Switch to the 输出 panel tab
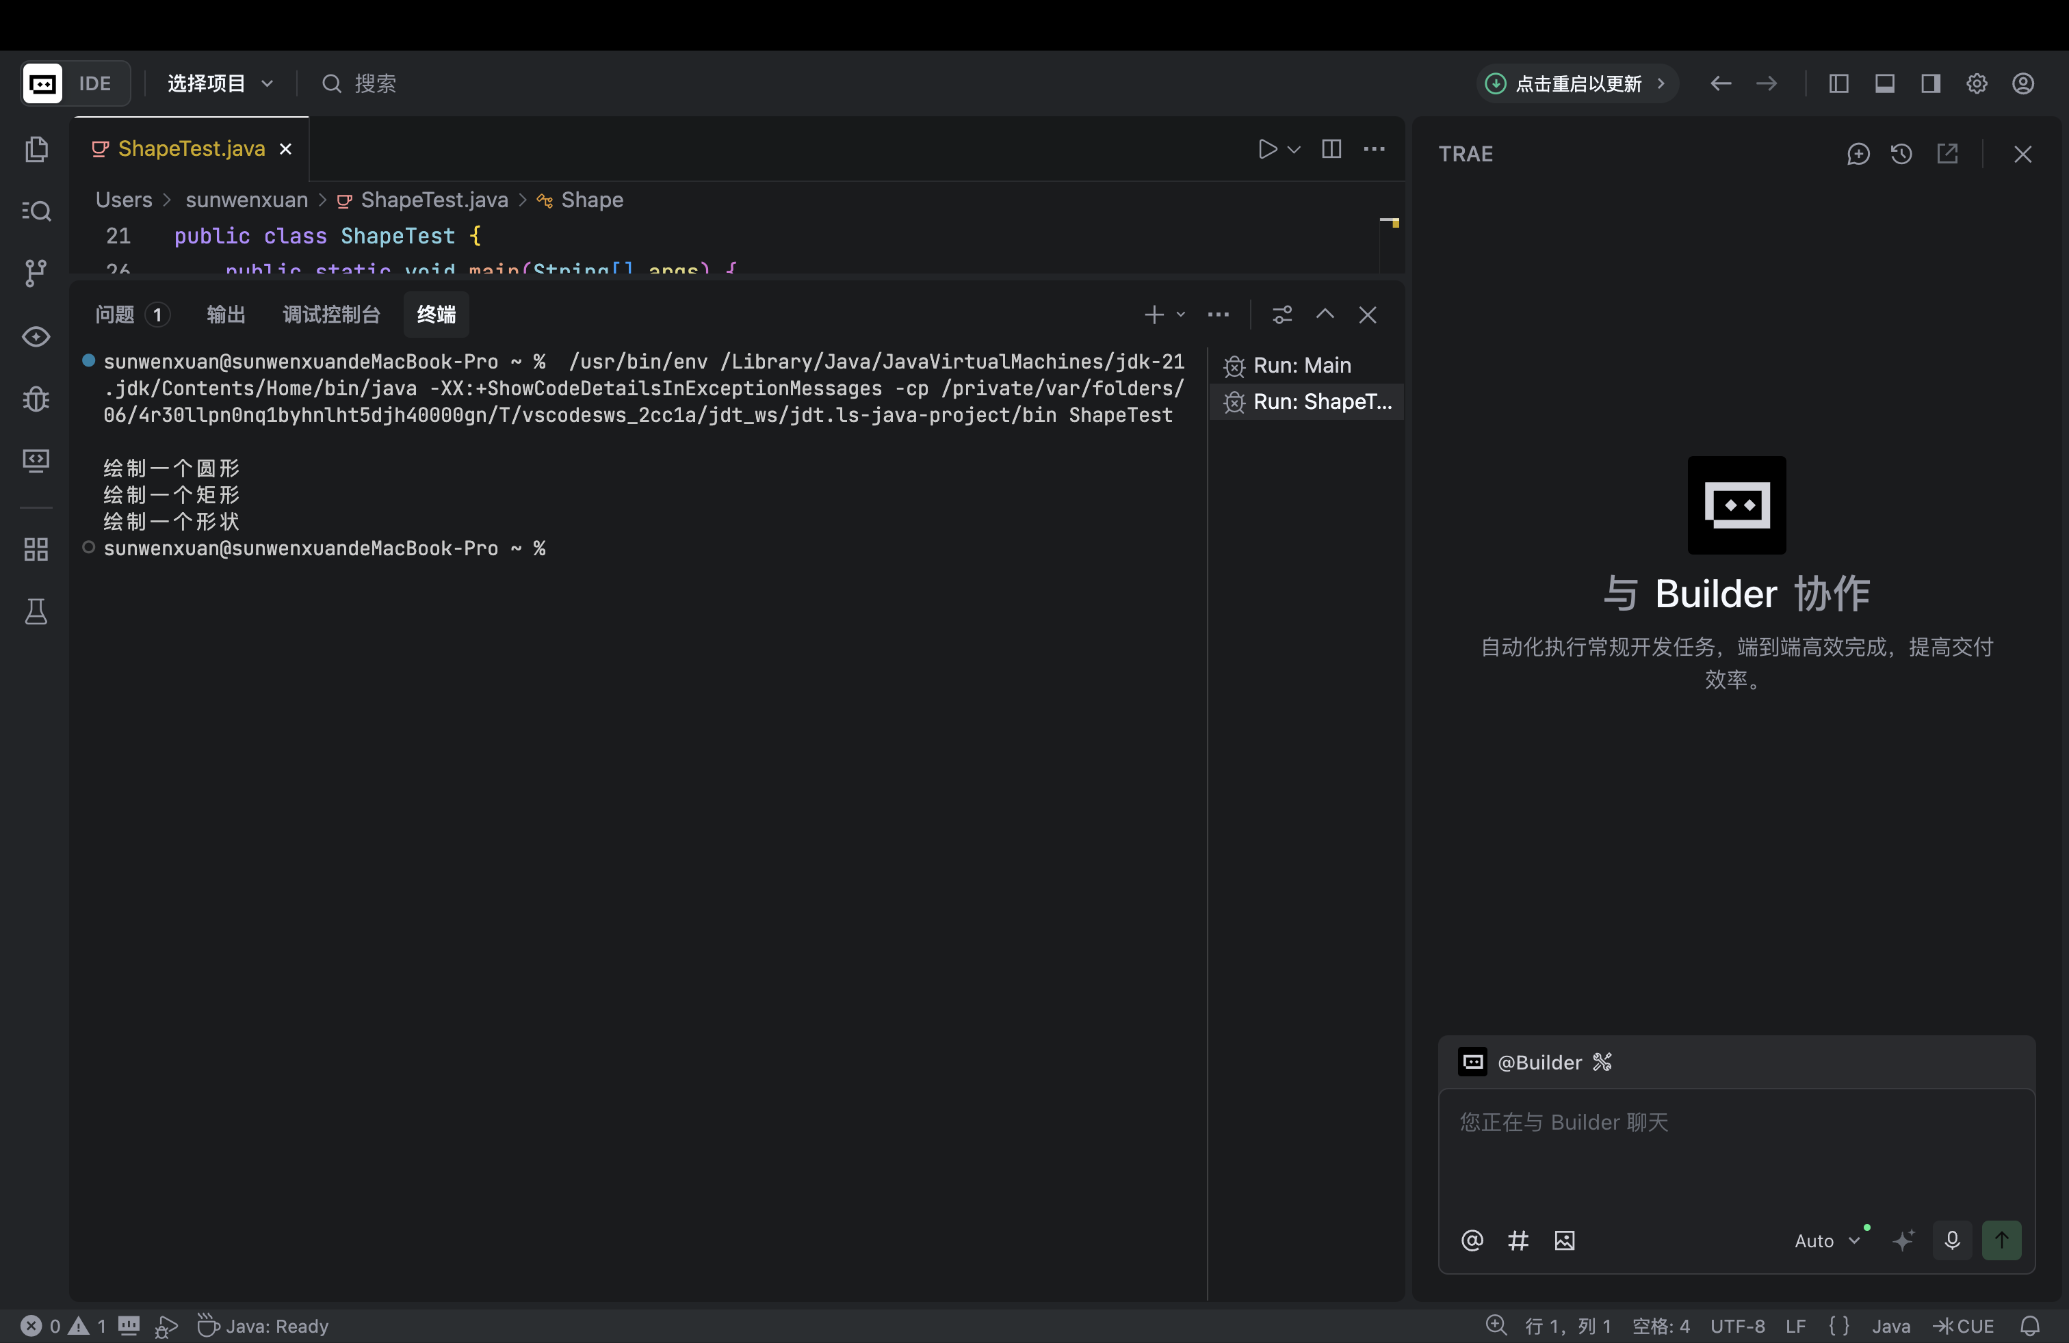Viewport: 2069px width, 1343px height. [x=226, y=315]
